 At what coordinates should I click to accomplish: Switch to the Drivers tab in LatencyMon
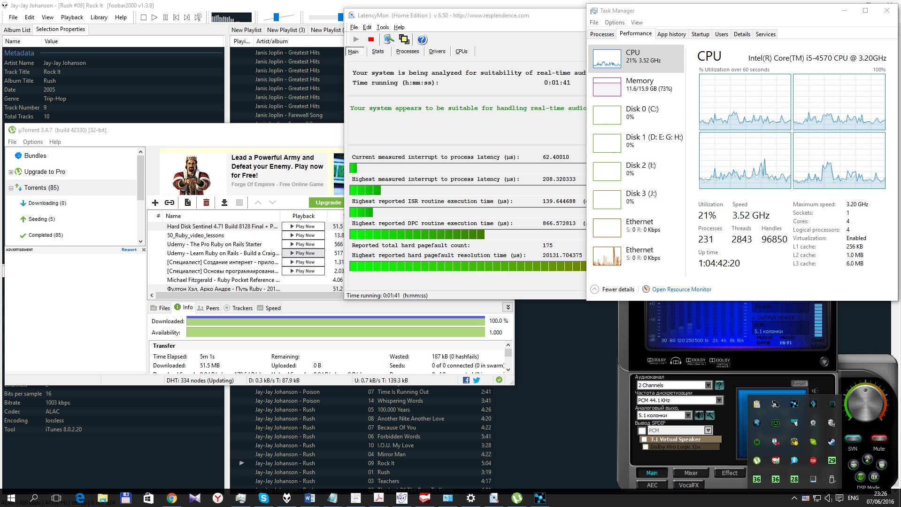(437, 52)
